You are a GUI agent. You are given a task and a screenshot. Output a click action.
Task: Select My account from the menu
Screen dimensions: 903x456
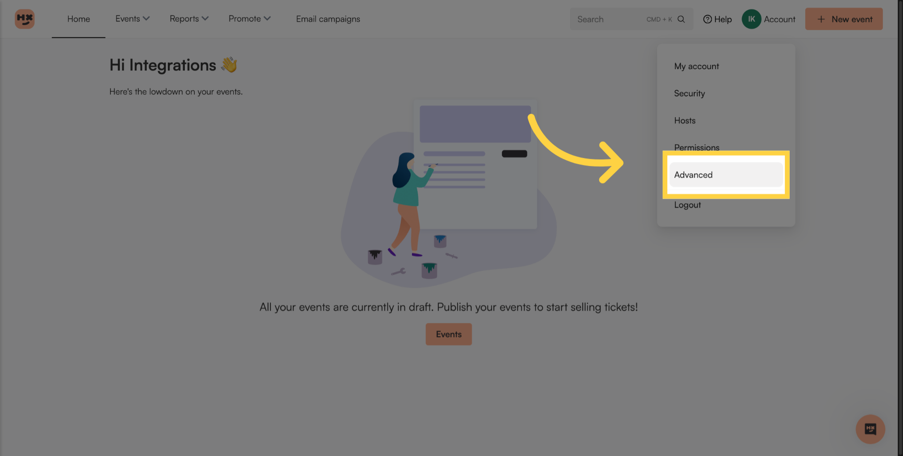[x=697, y=66]
